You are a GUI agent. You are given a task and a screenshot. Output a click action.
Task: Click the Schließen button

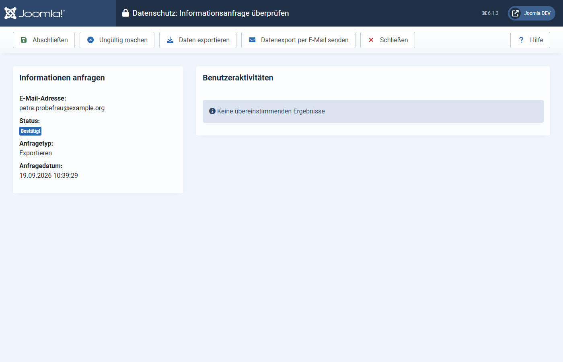pyautogui.click(x=388, y=40)
